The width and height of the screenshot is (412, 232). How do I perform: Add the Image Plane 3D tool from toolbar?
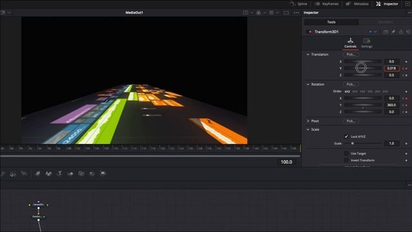[37, 173]
